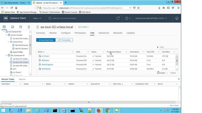Open Networking inventory view icon
This screenshot has width=202, height=113.
29,27
